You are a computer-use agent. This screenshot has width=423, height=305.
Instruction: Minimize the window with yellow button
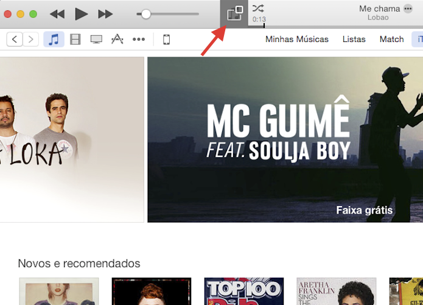21,14
